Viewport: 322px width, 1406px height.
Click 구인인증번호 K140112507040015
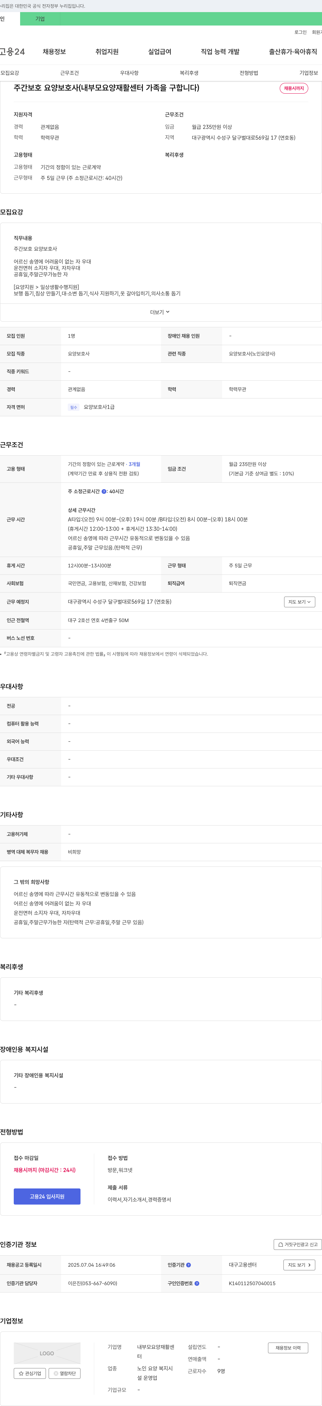point(252,1284)
